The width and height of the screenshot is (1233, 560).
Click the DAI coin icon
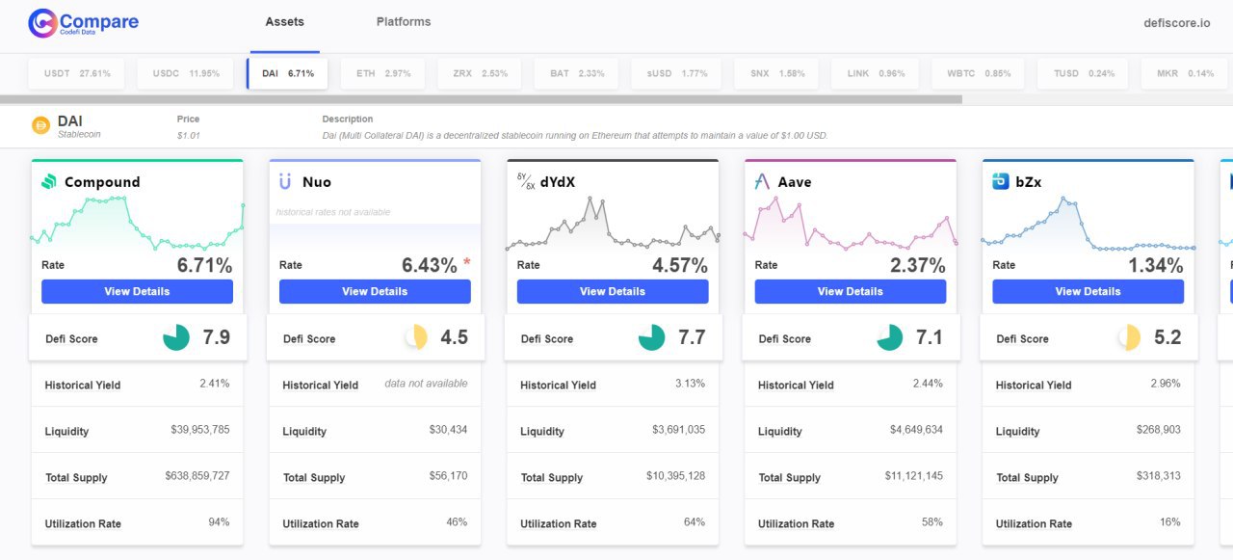[40, 124]
